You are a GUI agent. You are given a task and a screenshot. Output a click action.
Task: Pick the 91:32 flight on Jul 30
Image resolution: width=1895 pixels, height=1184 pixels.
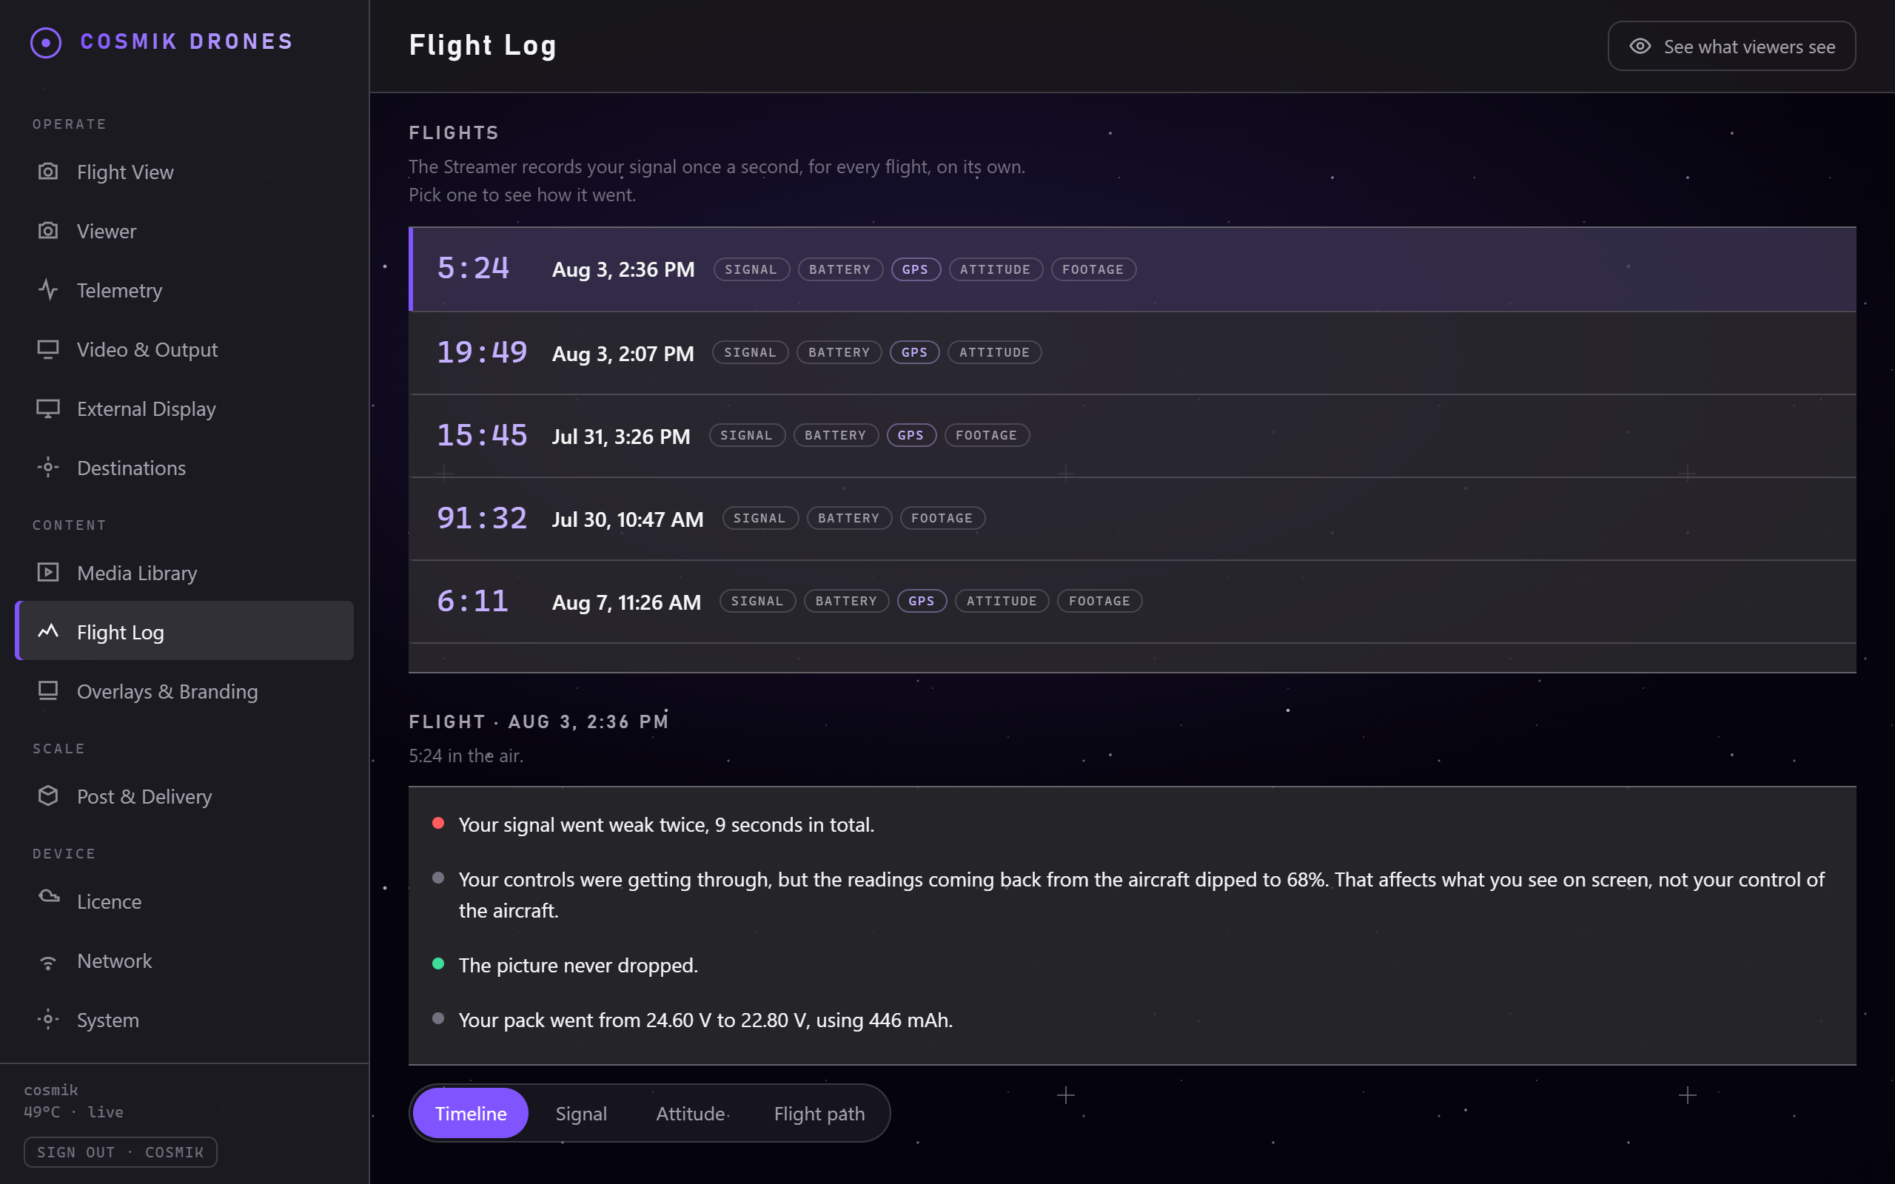(1133, 519)
